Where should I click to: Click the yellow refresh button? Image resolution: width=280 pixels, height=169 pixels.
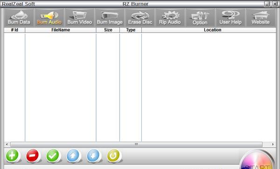(113, 155)
